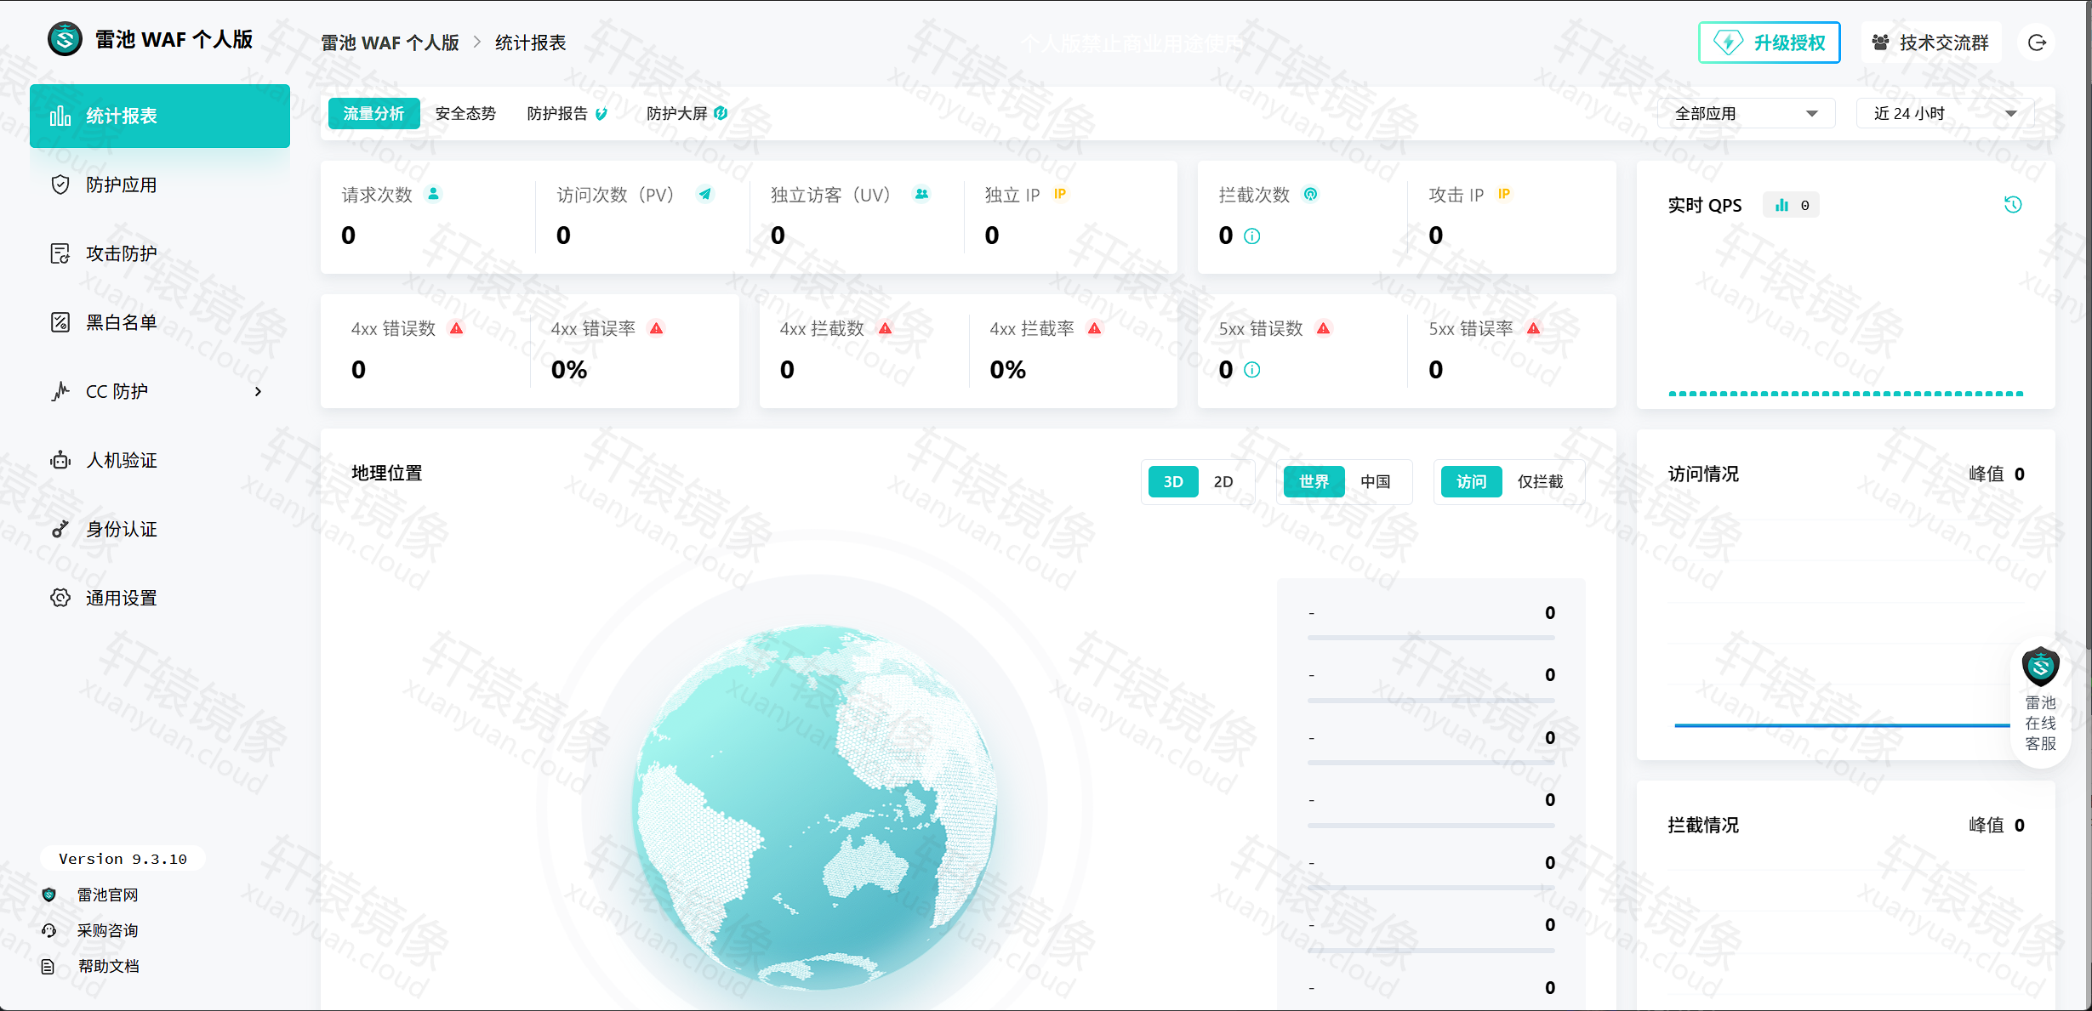2092x1011 pixels.
Task: Click the IP badge next to 攻击 IP
Action: click(x=1504, y=194)
